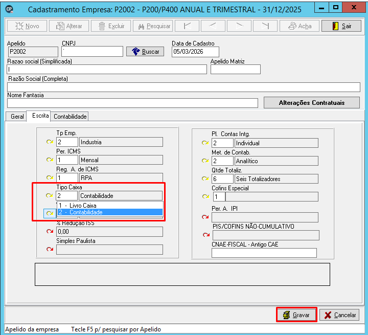The image size is (368, 335).
Task: Open the Contabilidade tab
Action: (x=70, y=116)
